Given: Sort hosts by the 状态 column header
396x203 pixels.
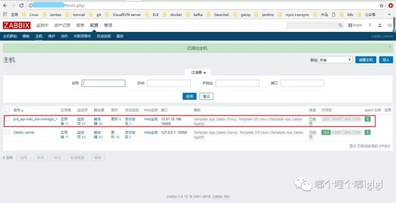Looking at the screenshot, I should 312,110.
